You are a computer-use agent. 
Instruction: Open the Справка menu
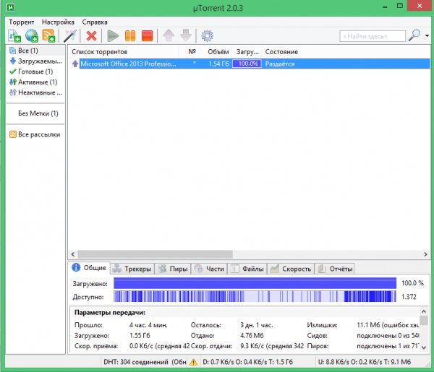95,22
